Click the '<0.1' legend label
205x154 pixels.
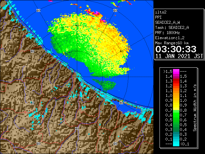(184, 144)
